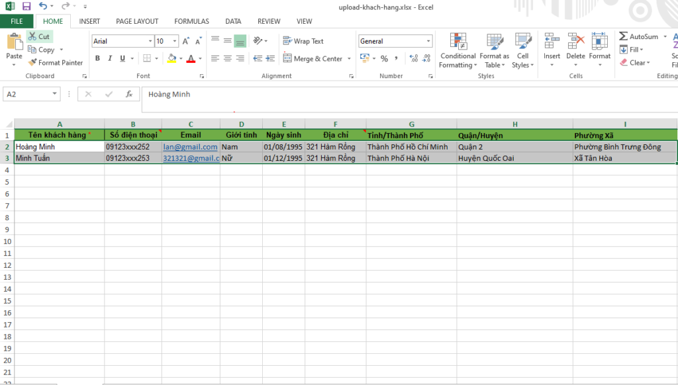Open the FORMULAS ribbon tab
This screenshot has width=678, height=385.
[191, 21]
